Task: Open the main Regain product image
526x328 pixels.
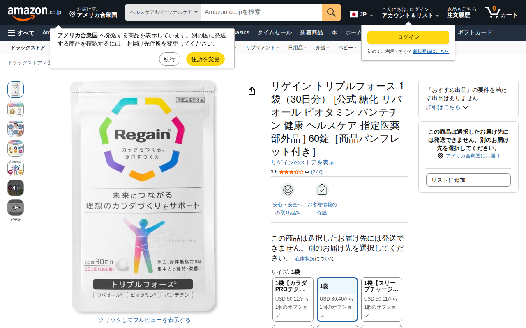Action: tap(143, 197)
